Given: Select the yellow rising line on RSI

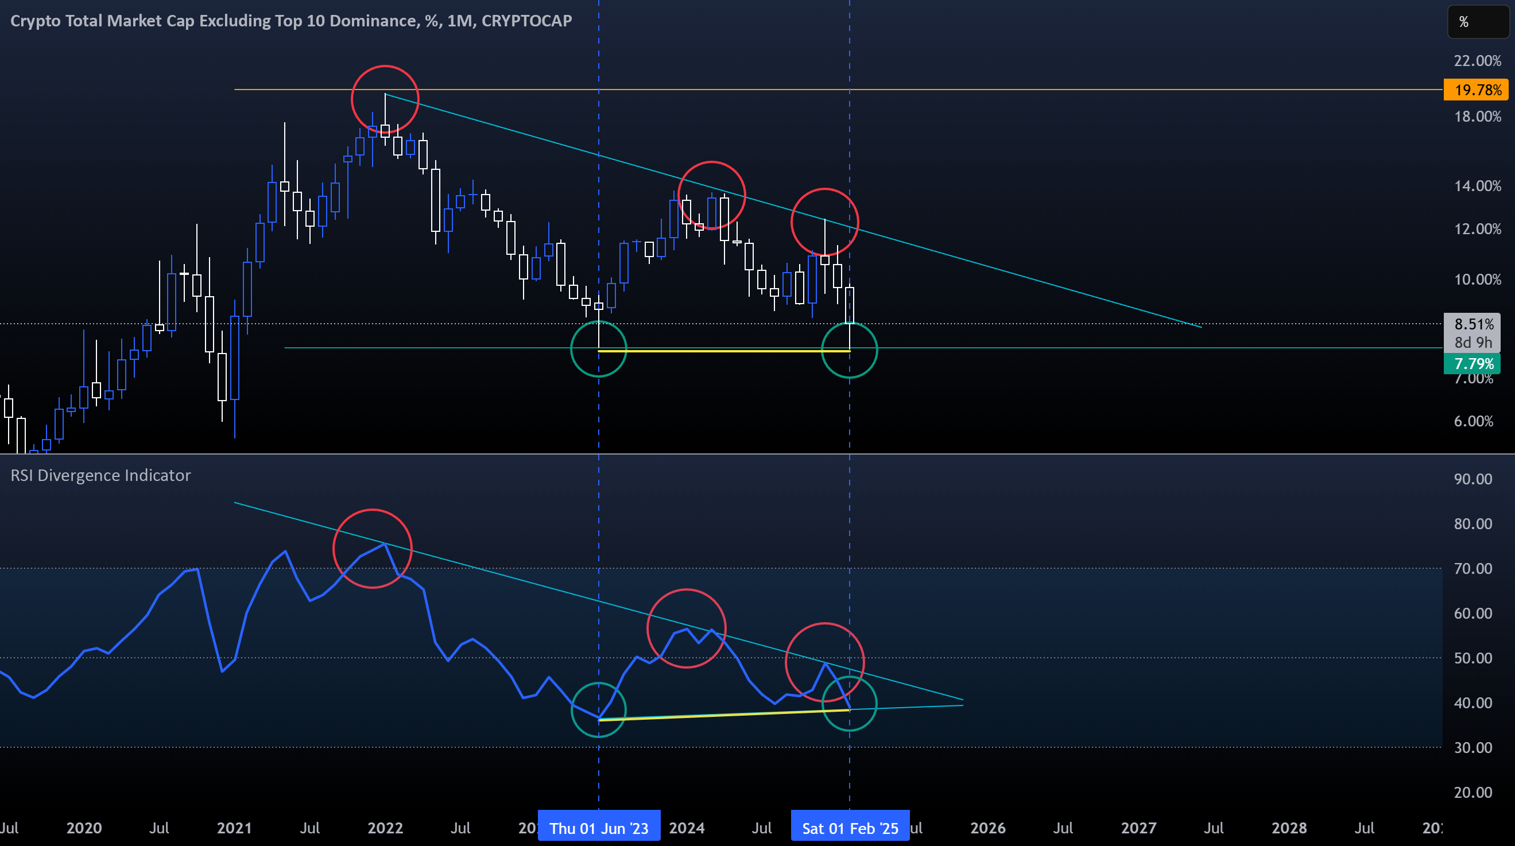Looking at the screenshot, I should [x=724, y=715].
